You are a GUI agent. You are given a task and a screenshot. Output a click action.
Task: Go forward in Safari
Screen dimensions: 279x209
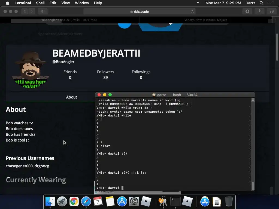click(x=32, y=11)
